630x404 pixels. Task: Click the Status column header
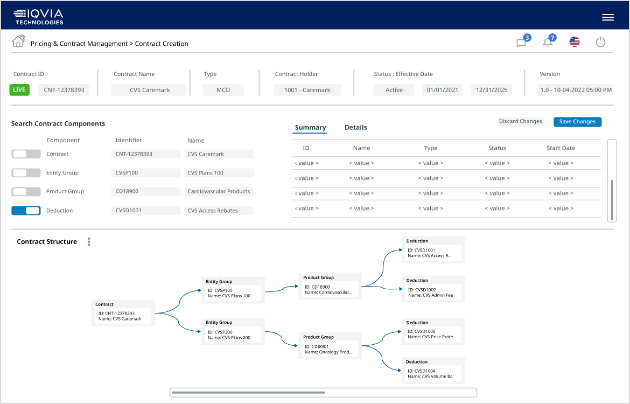497,148
